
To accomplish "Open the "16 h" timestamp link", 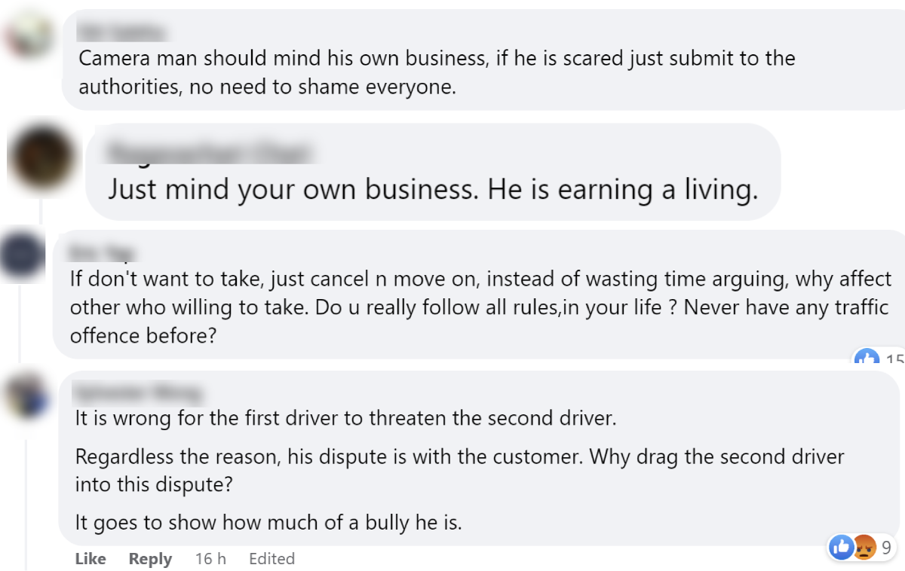I will [x=210, y=559].
